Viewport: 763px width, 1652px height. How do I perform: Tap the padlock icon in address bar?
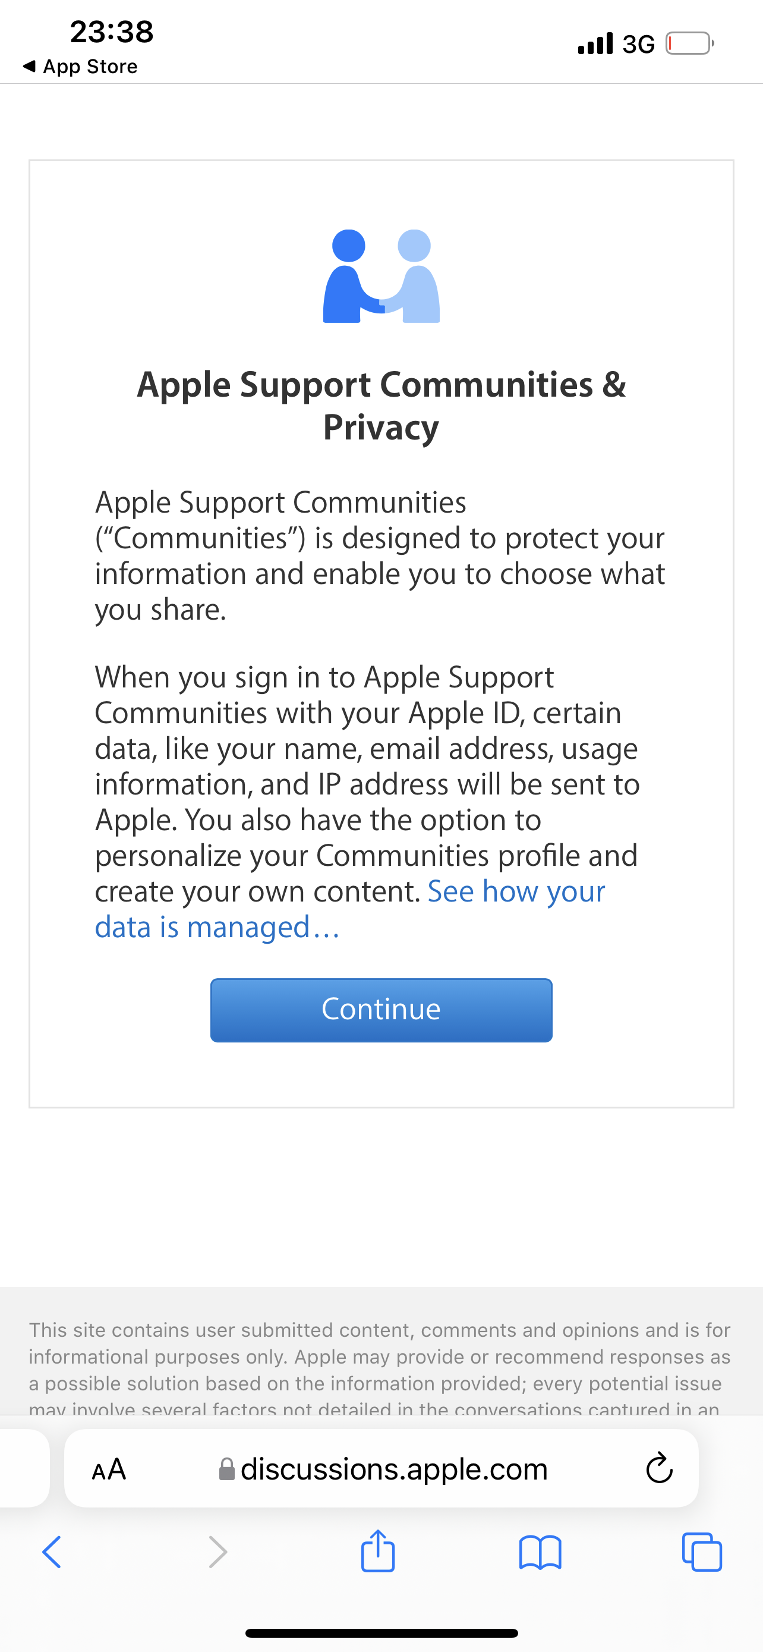point(227,1469)
